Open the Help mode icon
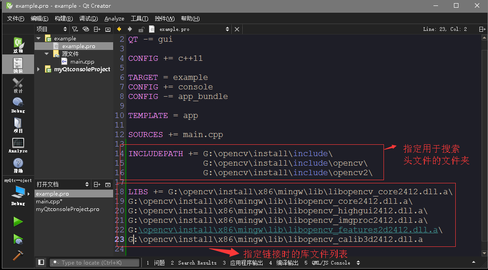The height and width of the screenshot is (270, 488). [x=18, y=165]
